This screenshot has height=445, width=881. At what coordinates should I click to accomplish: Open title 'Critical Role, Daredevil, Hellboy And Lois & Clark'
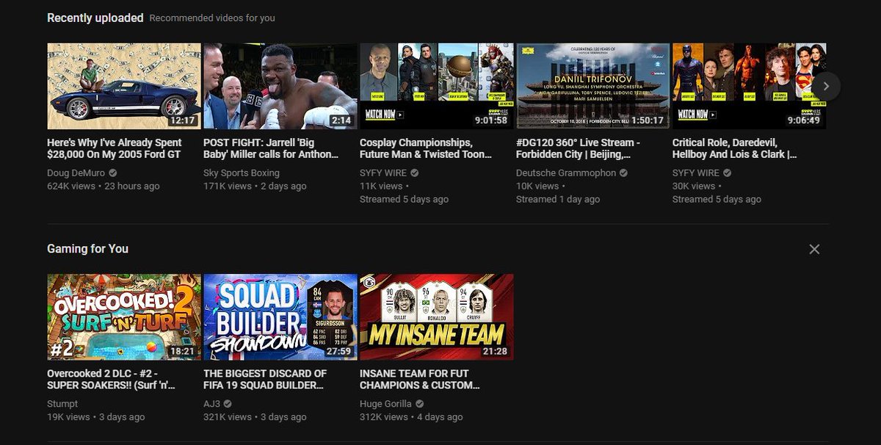(734, 148)
